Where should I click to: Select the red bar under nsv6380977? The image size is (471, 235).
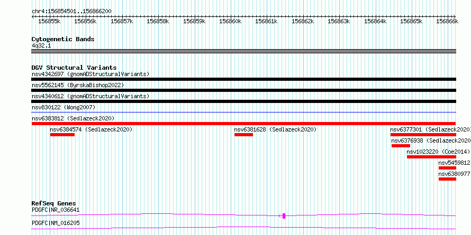pos(447,179)
